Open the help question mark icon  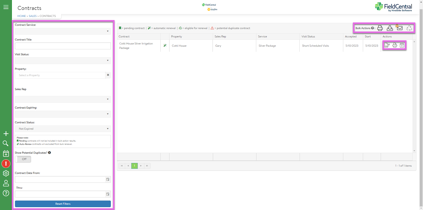pyautogui.click(x=6, y=193)
